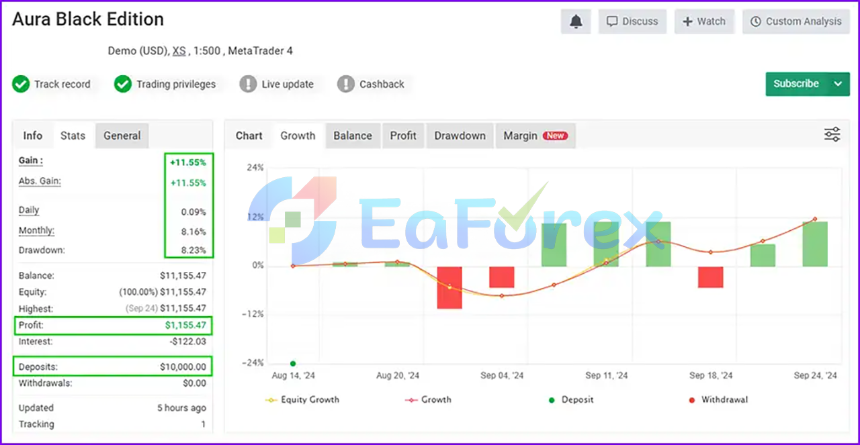Click the notification bell icon

pos(576,21)
